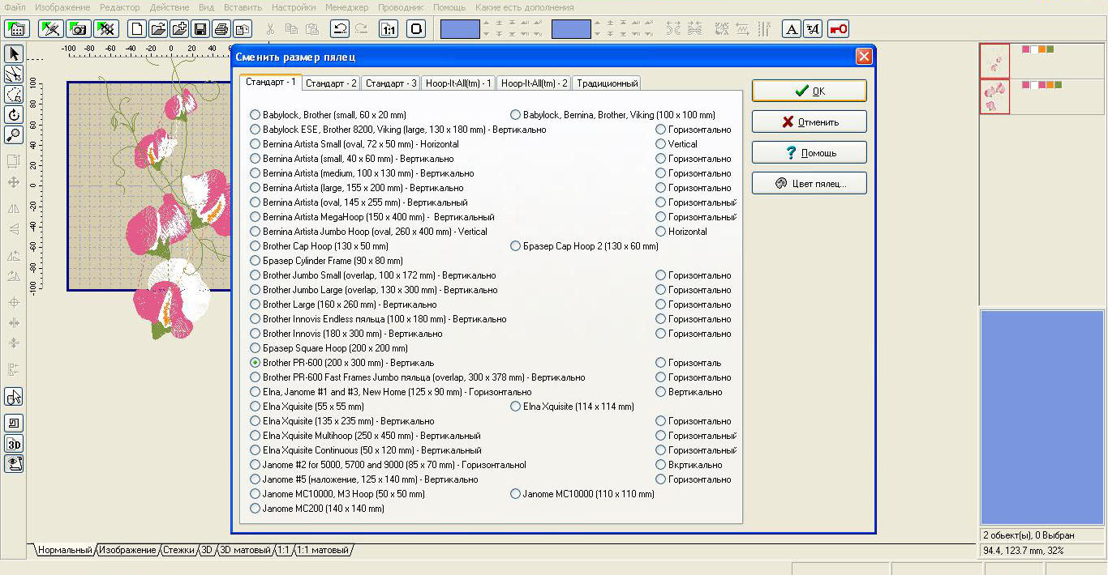The height and width of the screenshot is (575, 1108).
Task: Switch to the Стандарт - 3 tab
Action: [391, 83]
